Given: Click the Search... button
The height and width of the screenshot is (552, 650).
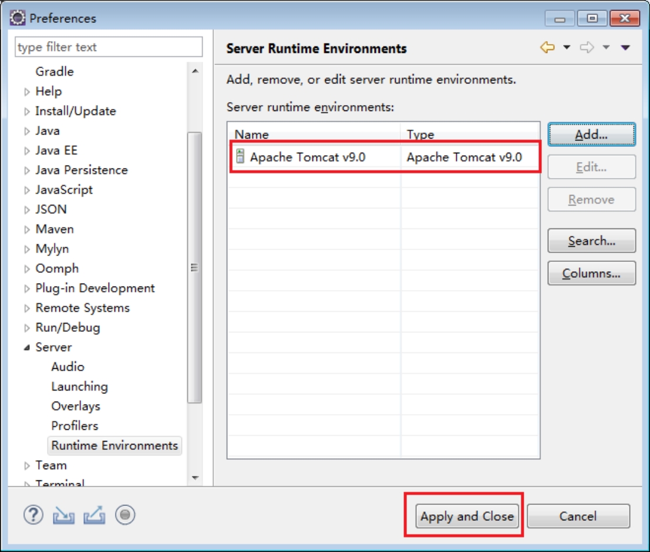Looking at the screenshot, I should click(x=591, y=241).
